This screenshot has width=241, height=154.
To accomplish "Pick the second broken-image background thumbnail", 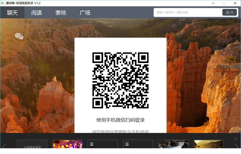I will [138, 144].
